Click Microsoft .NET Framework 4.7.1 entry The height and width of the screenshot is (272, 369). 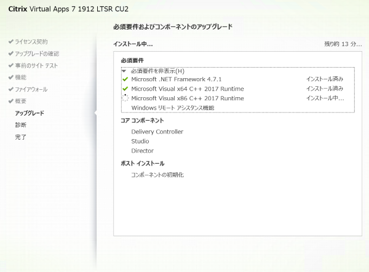[x=177, y=79]
